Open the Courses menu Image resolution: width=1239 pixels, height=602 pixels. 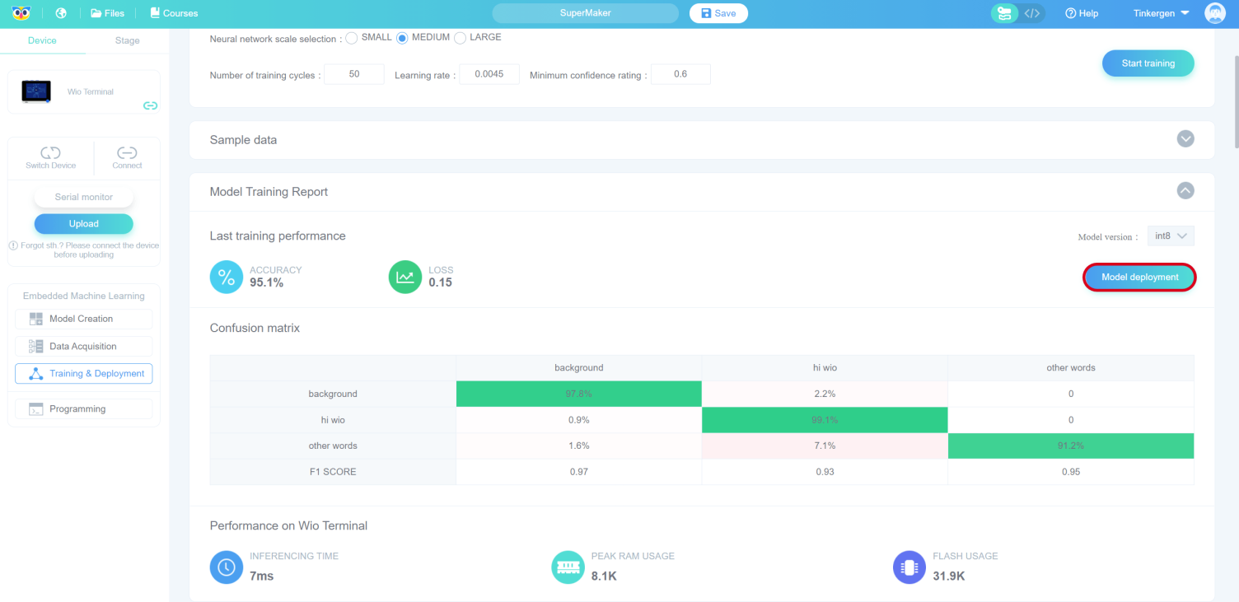pos(174,13)
